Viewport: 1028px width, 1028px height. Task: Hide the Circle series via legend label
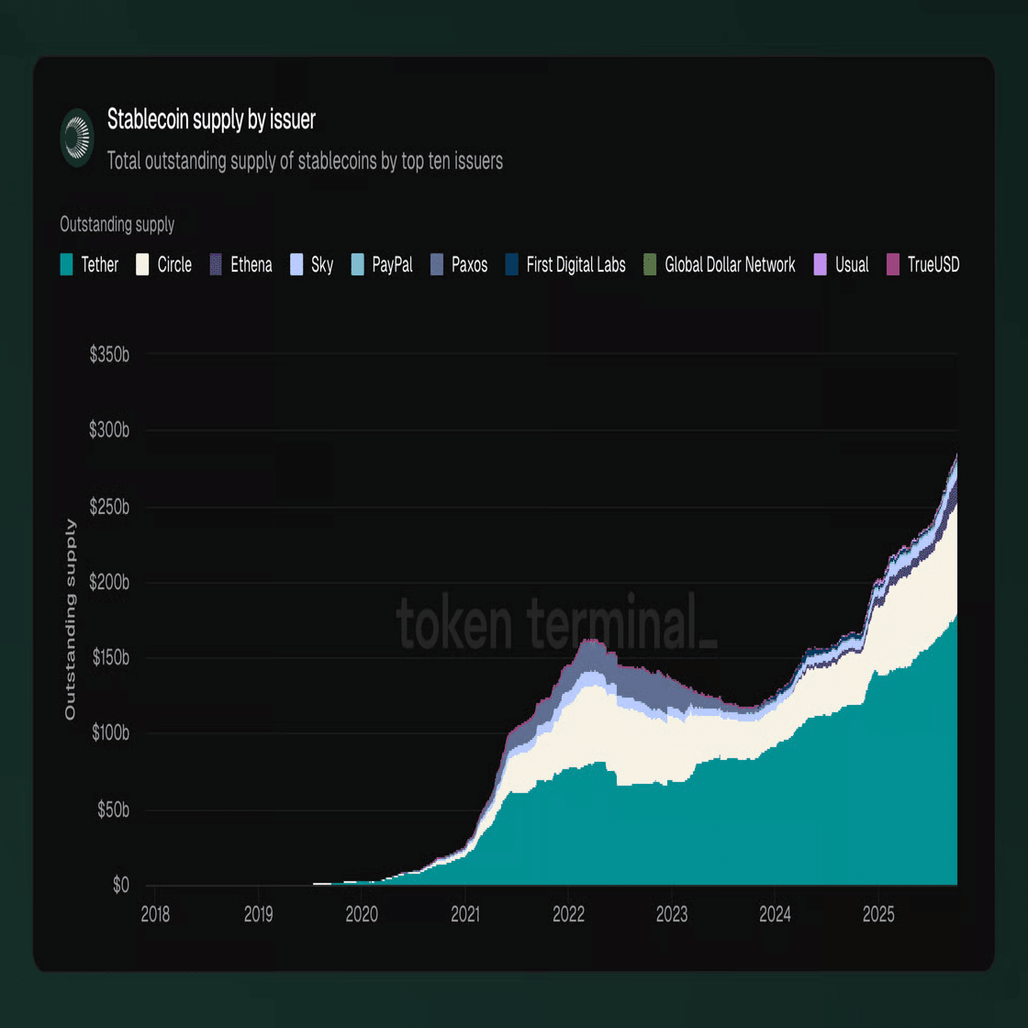tap(174, 265)
